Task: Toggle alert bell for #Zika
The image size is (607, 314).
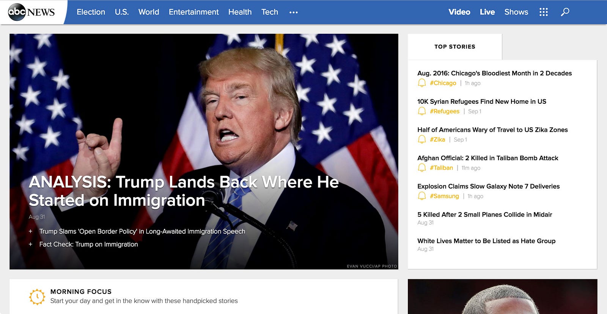Action: tap(422, 139)
